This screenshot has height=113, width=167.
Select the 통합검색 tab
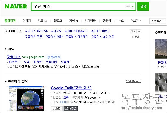tap(10, 21)
